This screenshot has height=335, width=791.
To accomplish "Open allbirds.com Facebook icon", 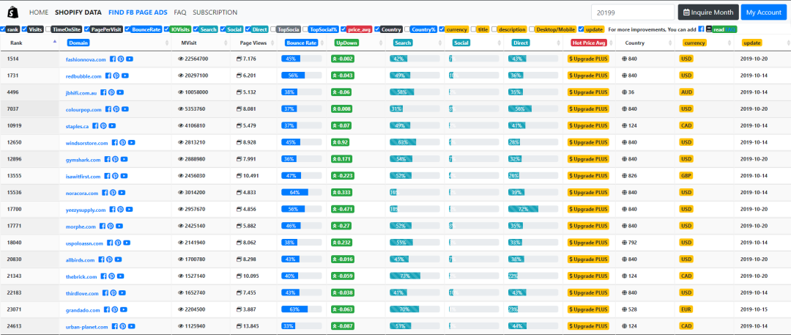I will pos(101,259).
